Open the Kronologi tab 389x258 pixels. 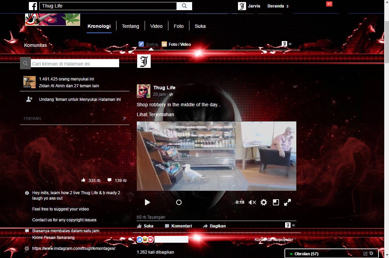pos(99,26)
